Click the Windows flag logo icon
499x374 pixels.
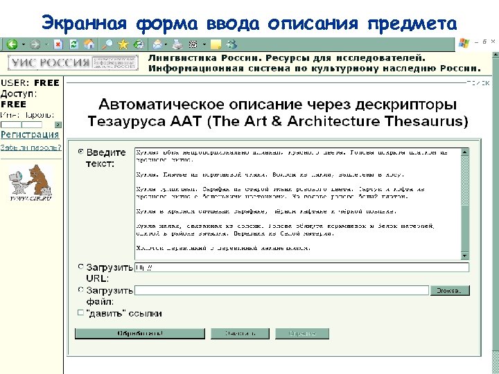[x=464, y=43]
